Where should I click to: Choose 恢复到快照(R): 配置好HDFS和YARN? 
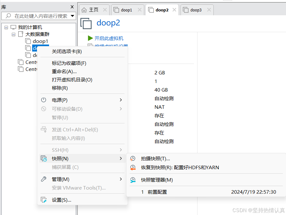coord(206,167)
